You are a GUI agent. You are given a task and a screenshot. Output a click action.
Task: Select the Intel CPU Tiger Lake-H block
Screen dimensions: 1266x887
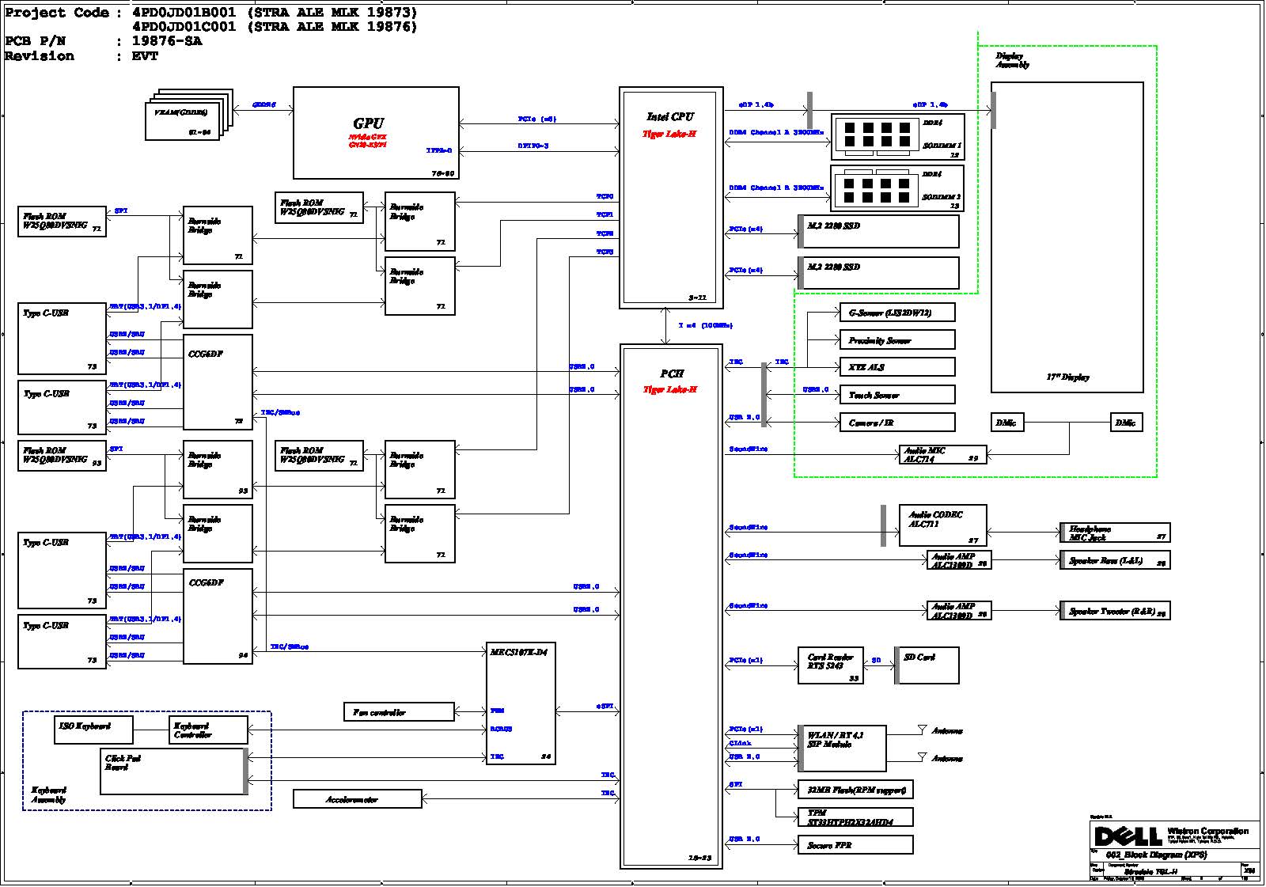click(671, 198)
